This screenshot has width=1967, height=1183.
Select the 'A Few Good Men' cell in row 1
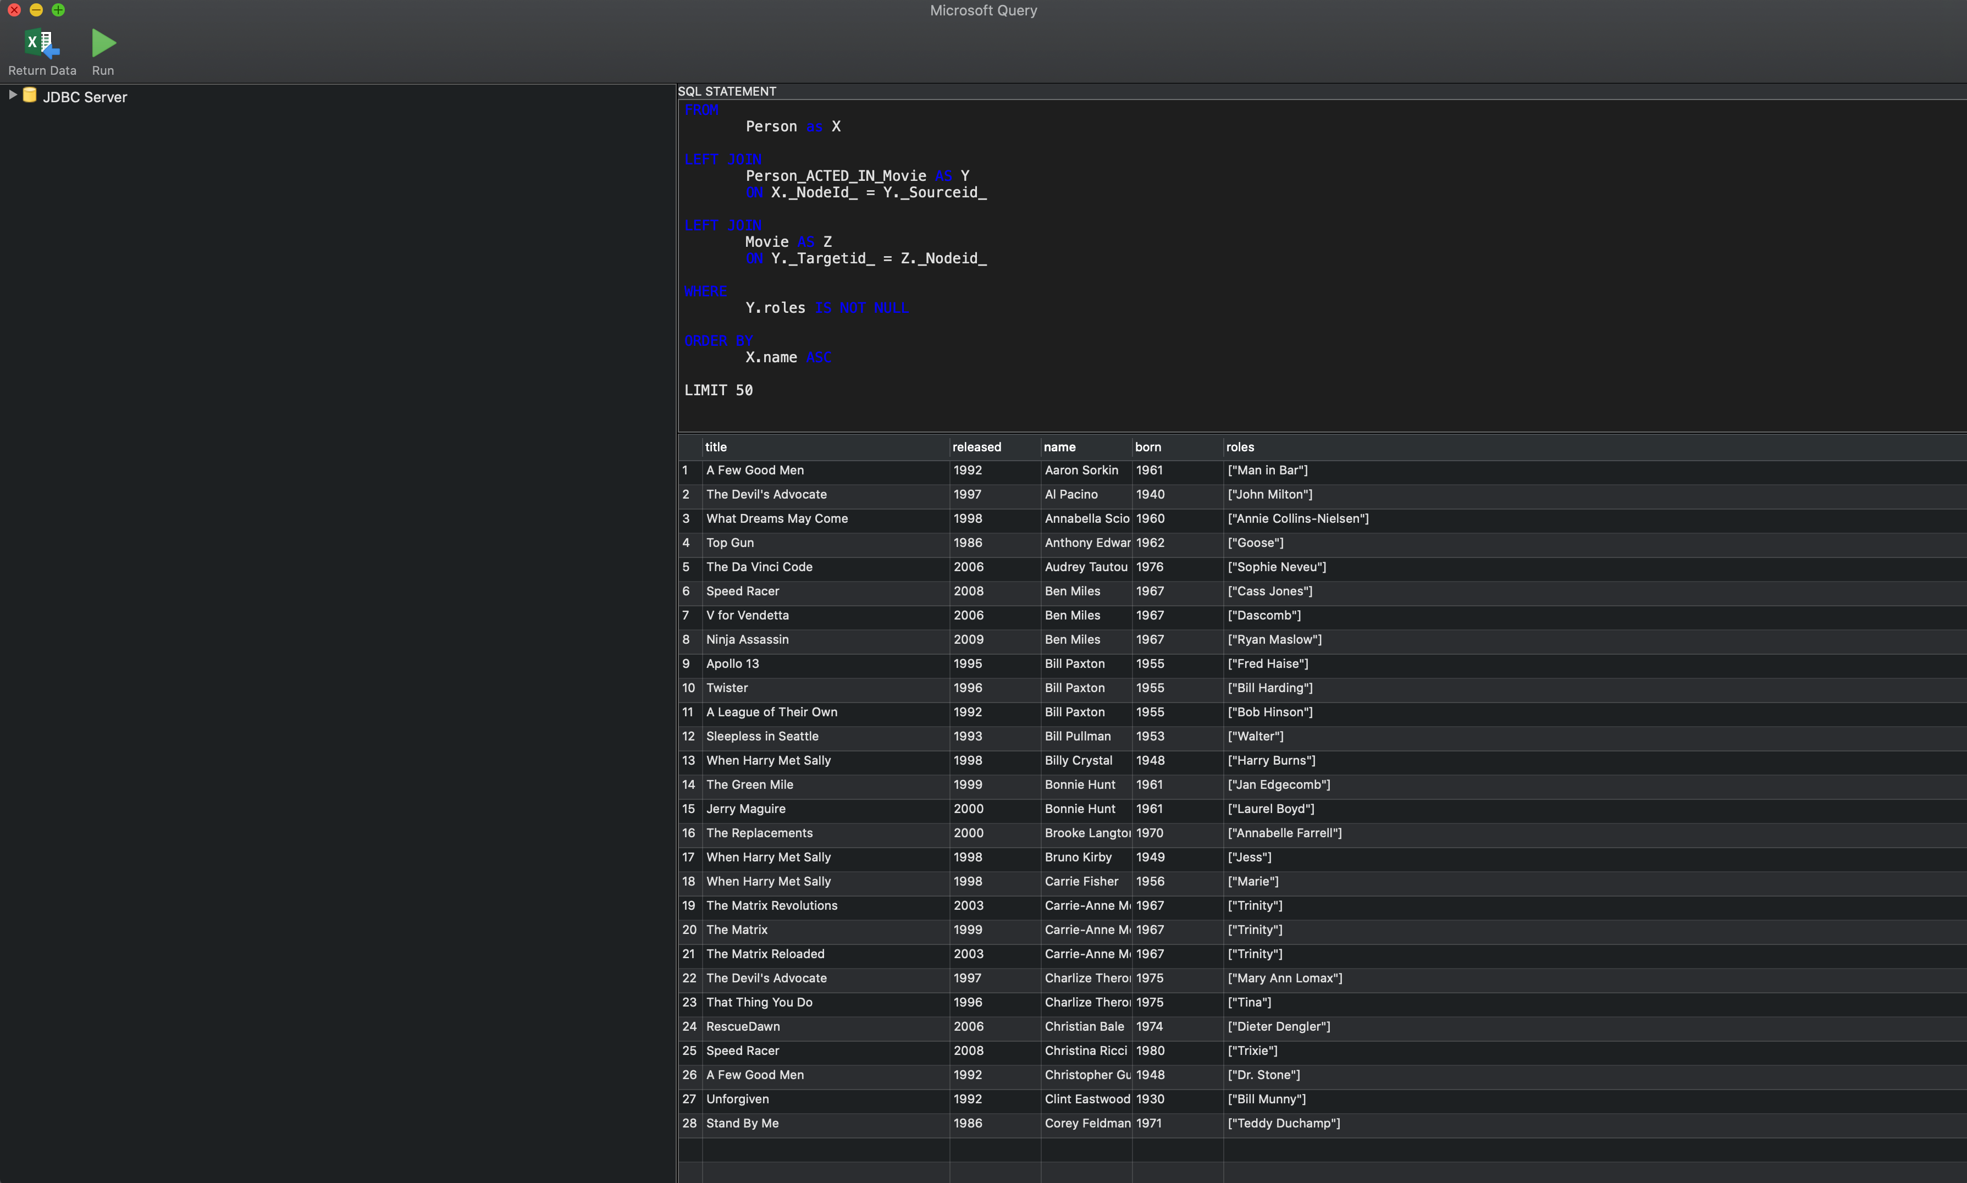(x=826, y=471)
